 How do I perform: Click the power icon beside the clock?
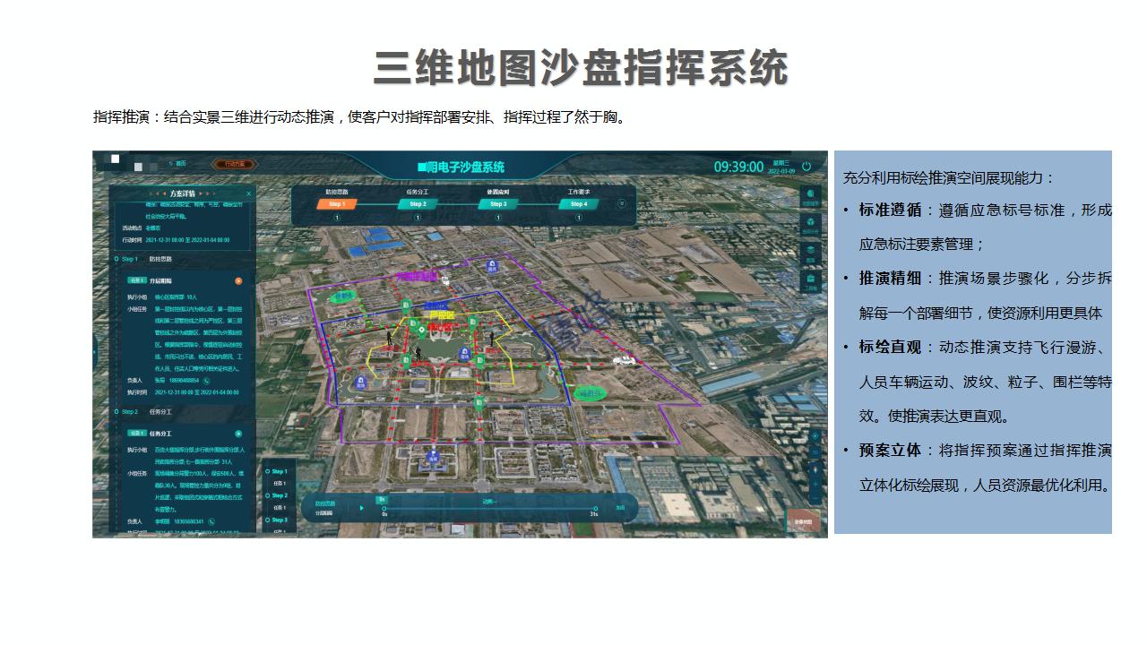(806, 167)
